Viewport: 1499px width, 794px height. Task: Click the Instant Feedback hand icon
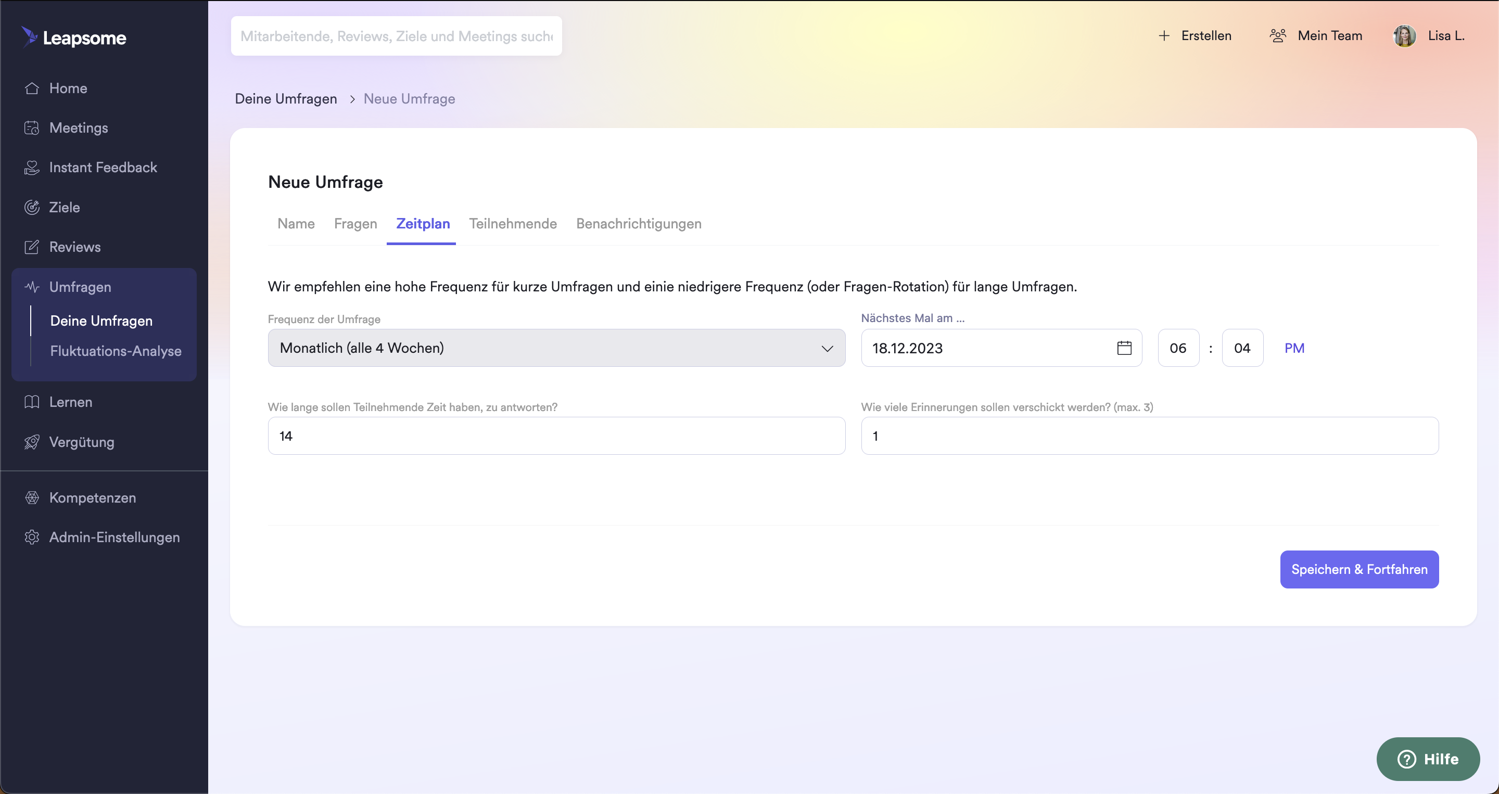[x=32, y=168]
